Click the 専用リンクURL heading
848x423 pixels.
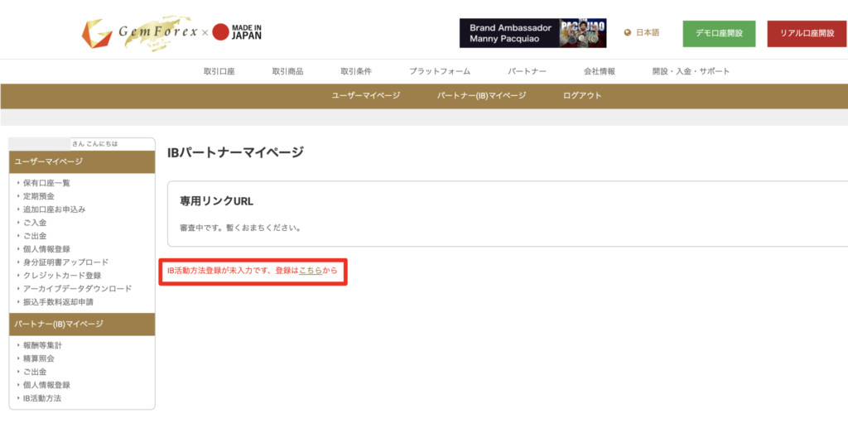tap(216, 202)
